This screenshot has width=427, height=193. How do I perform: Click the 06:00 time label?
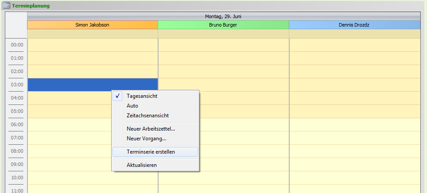(x=17, y=125)
